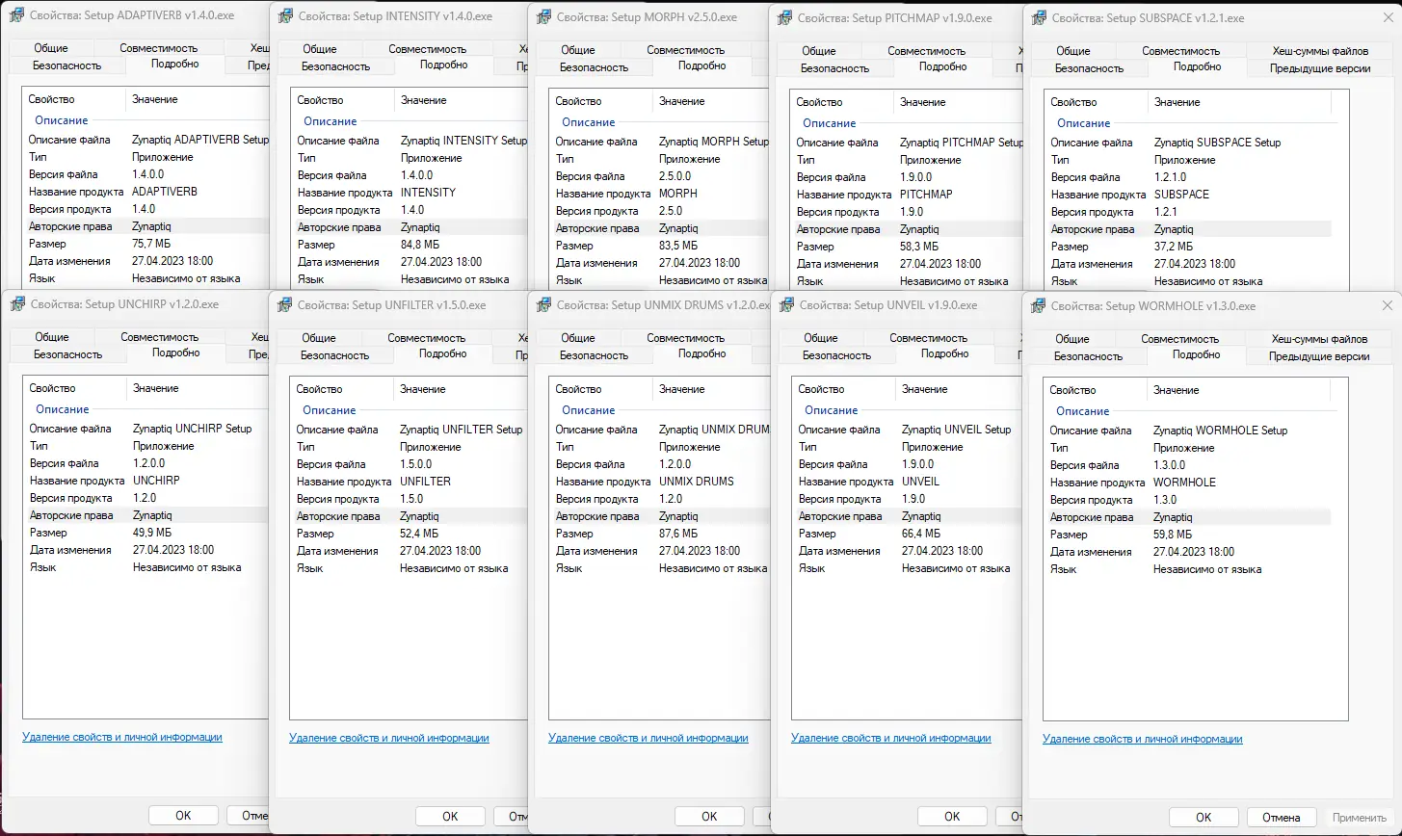This screenshot has width=1402, height=836.
Task: Select 'Zynaptiq SUBSPACE Setup' file description
Action: coord(1218,143)
